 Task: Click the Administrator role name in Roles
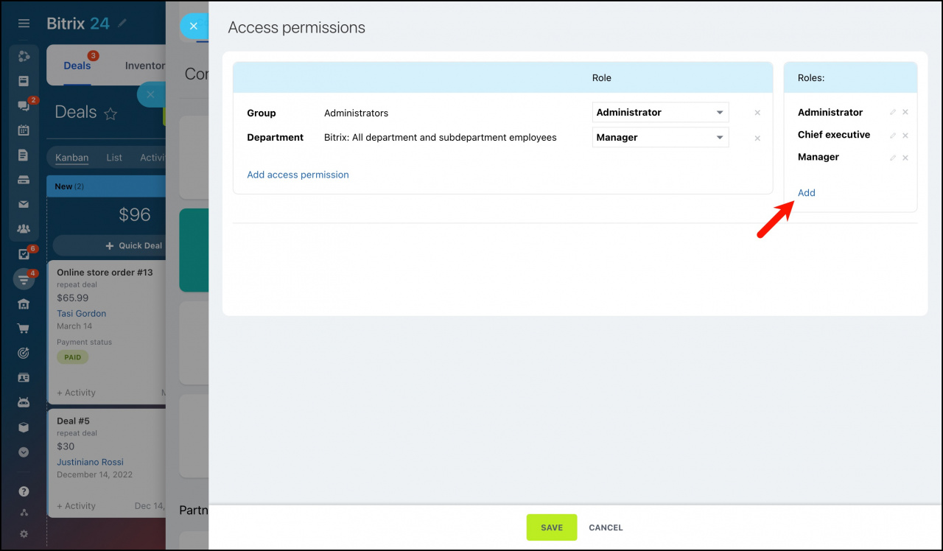pos(830,113)
